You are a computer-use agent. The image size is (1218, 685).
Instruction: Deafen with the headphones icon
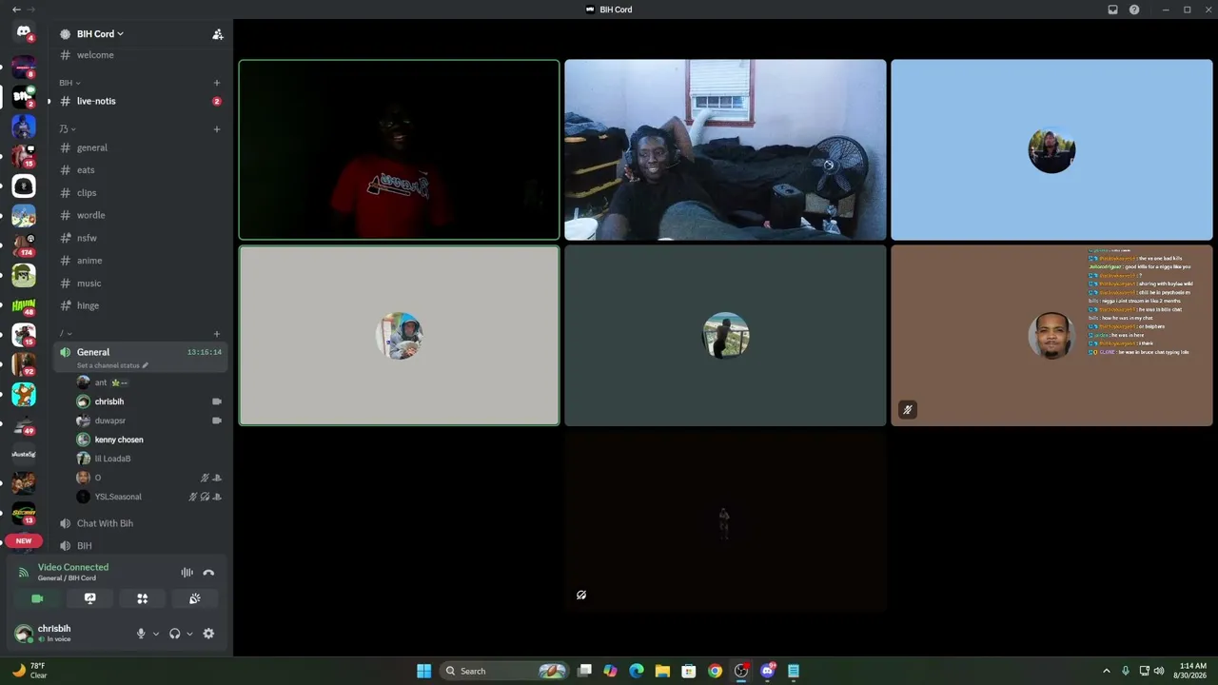click(x=174, y=634)
